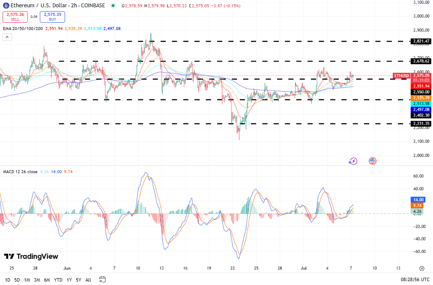The height and width of the screenshot is (285, 433).
Task: Click the green market status dot
Action: tap(113, 6)
